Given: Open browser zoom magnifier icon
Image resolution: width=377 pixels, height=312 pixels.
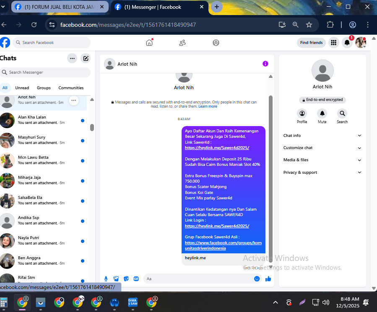Looking at the screenshot, I should (296, 25).
